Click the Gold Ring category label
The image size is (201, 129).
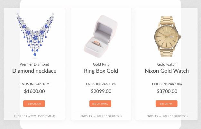[x=101, y=64]
